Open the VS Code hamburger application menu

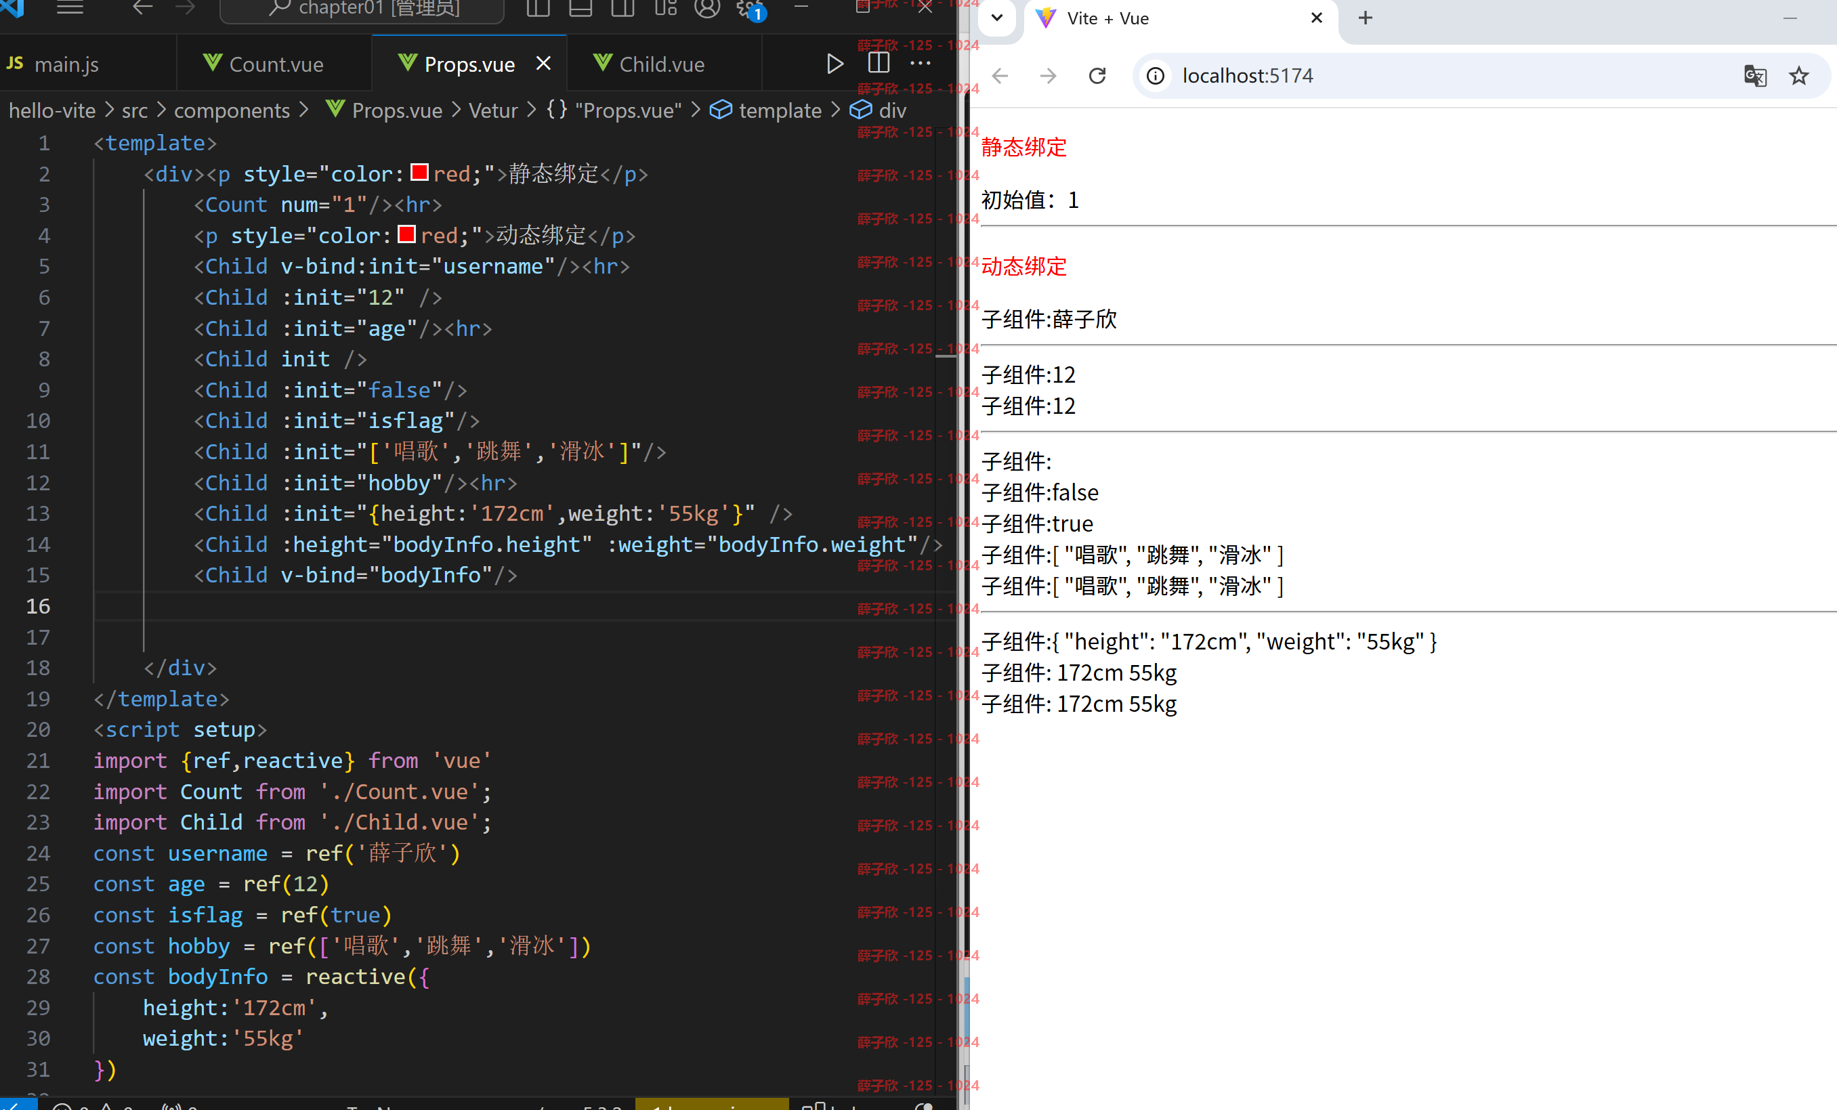[x=70, y=7]
